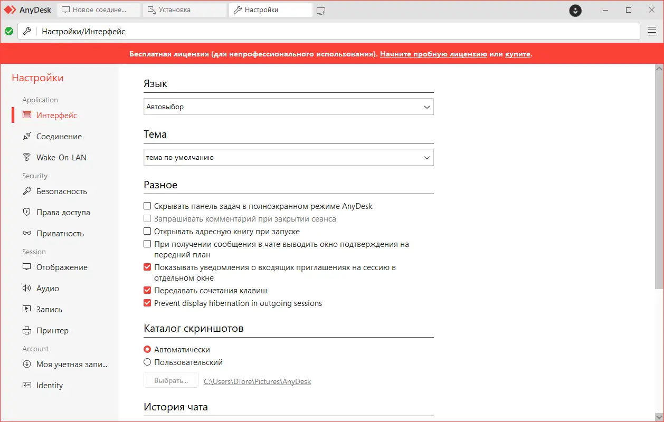Click the scrollbar down arrow
Screen dimensions: 664x422
click(x=659, y=417)
